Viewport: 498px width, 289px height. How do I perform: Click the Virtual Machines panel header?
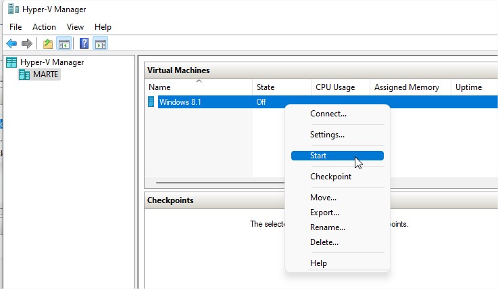(321, 70)
